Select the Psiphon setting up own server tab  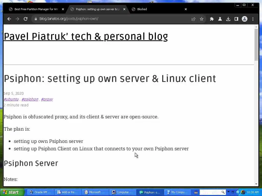pyautogui.click(x=97, y=9)
